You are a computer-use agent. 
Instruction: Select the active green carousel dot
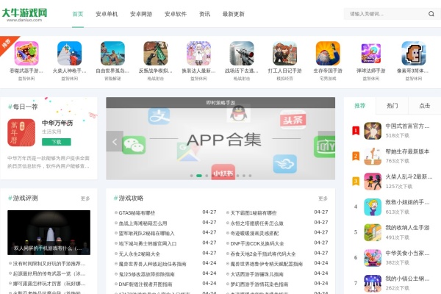[199, 176]
